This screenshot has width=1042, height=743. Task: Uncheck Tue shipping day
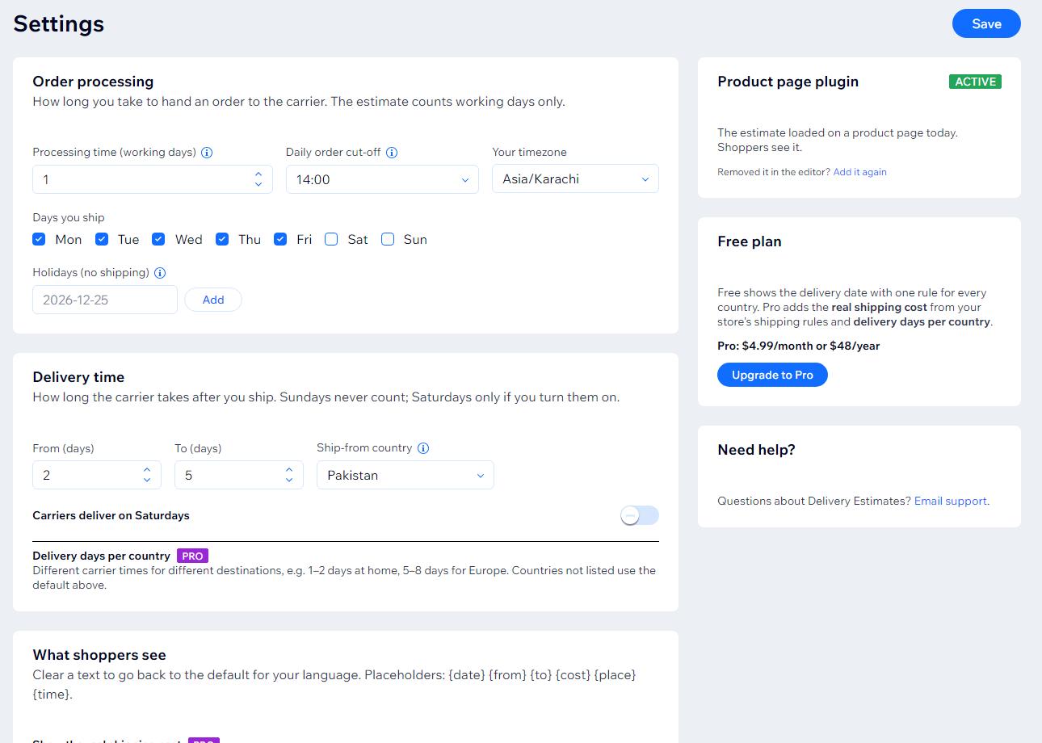tap(102, 239)
